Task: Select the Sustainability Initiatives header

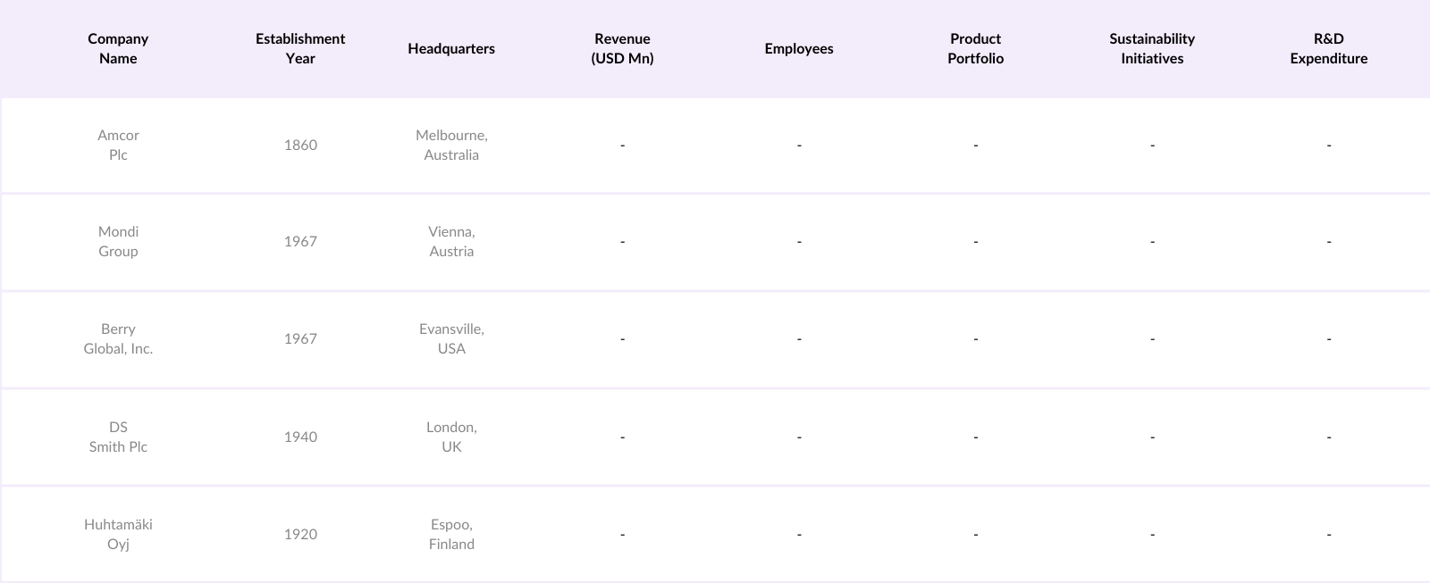Action: pyautogui.click(x=1152, y=48)
